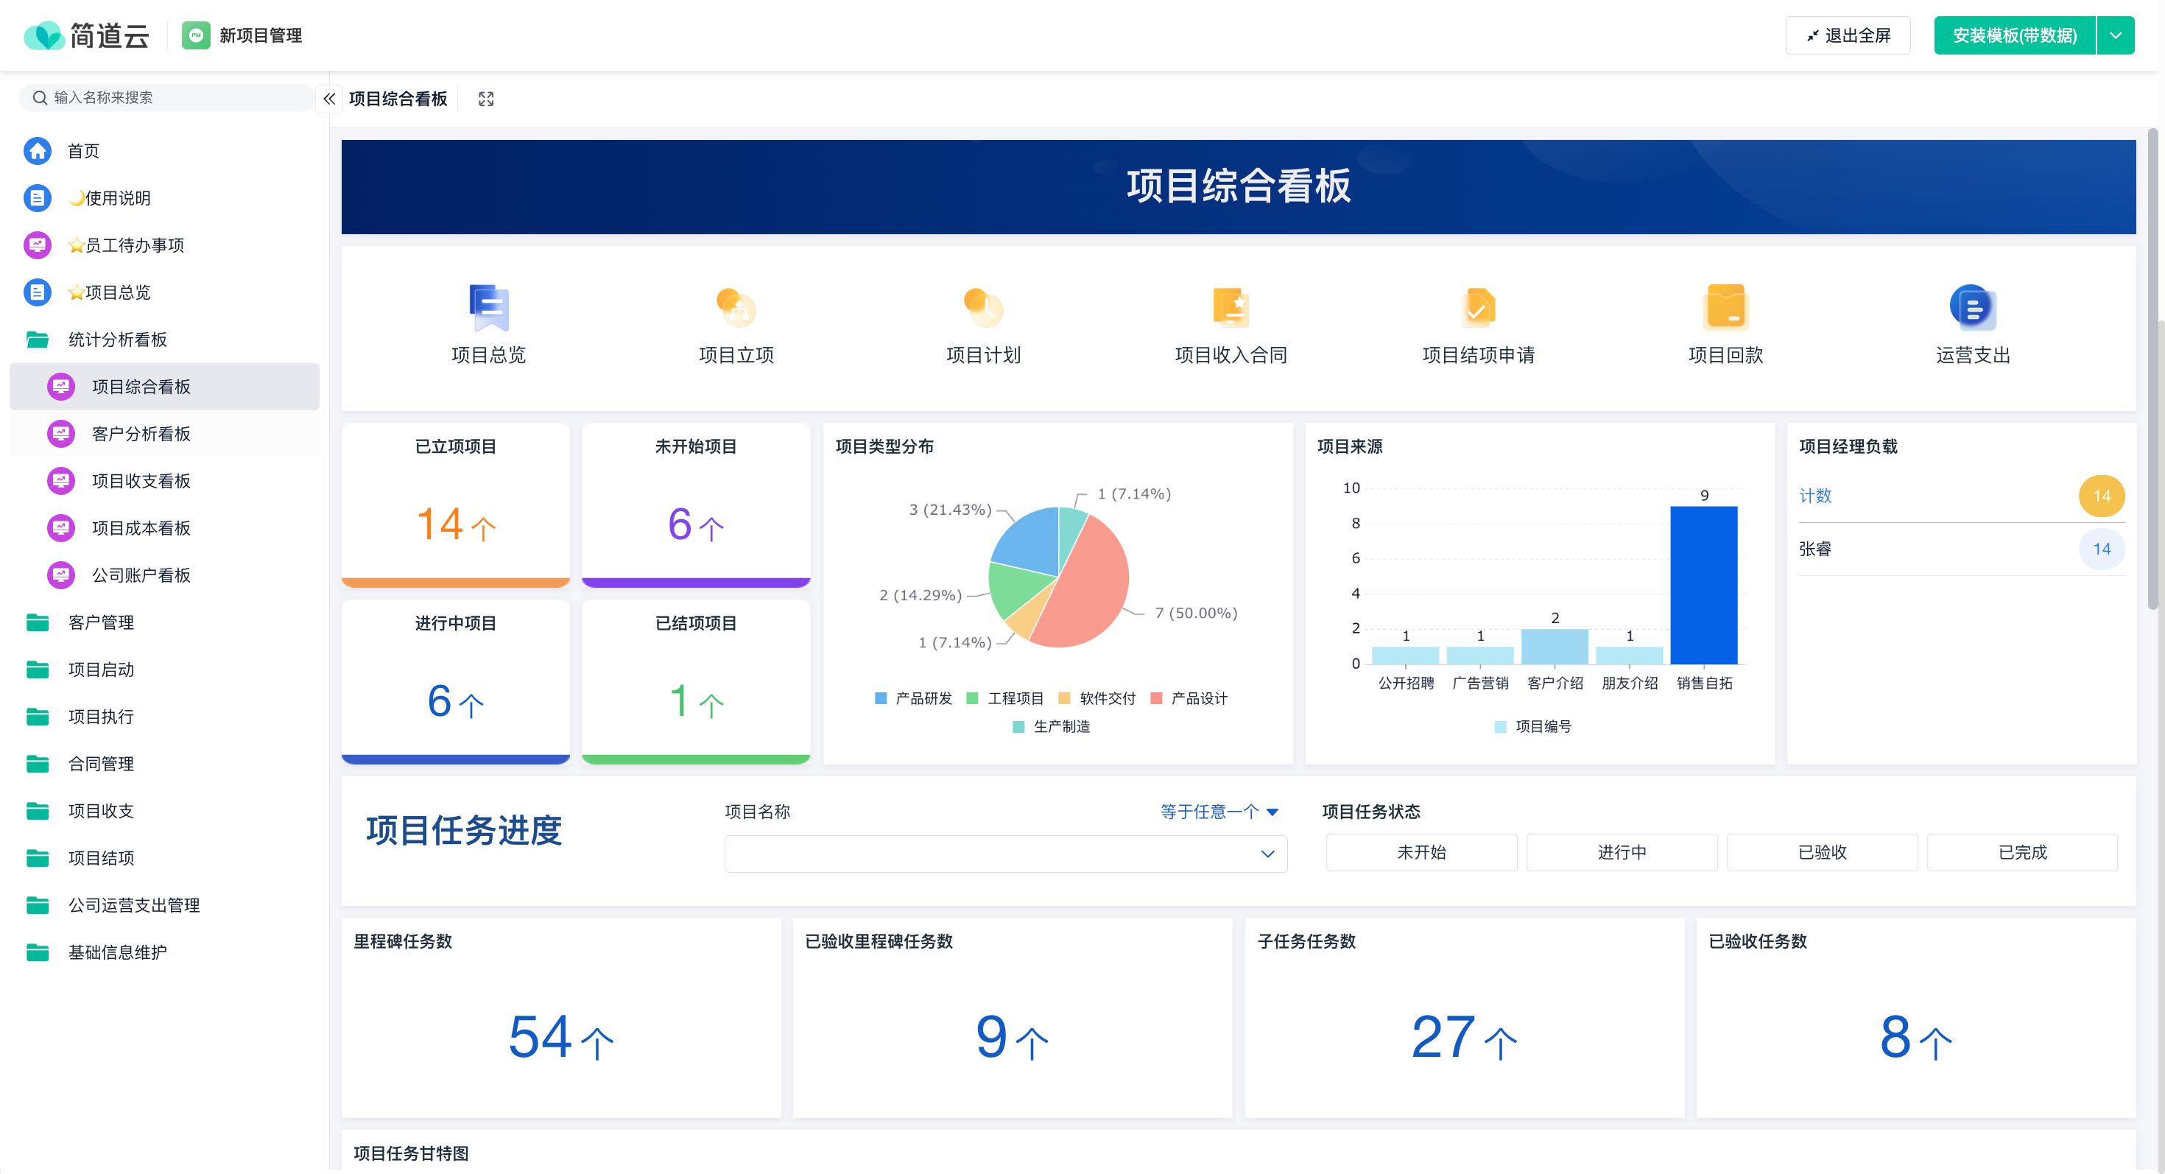
Task: Collapse the sidebar with double-chevron icon
Action: pos(329,99)
